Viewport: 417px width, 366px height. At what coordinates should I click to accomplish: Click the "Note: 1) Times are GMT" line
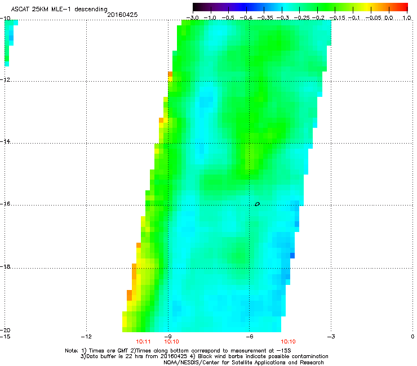(x=178, y=351)
